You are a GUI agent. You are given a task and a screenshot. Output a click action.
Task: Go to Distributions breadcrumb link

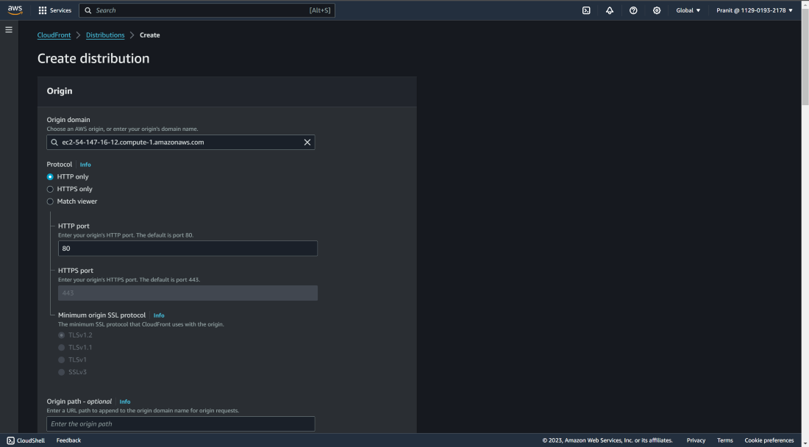[x=105, y=35]
